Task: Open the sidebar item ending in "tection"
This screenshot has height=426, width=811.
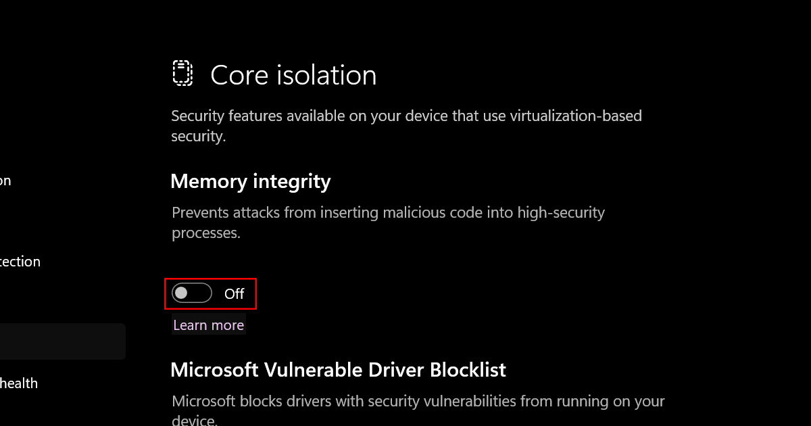Action: [x=20, y=262]
